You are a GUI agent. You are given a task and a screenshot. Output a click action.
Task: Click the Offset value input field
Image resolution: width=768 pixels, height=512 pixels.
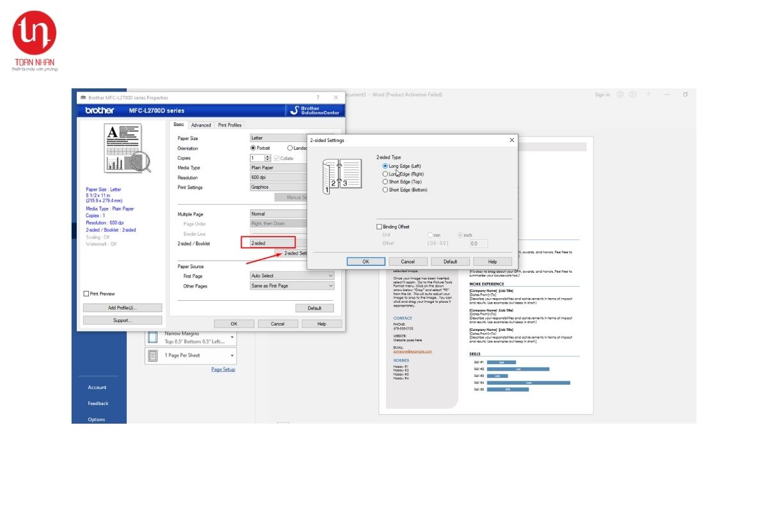(x=478, y=243)
